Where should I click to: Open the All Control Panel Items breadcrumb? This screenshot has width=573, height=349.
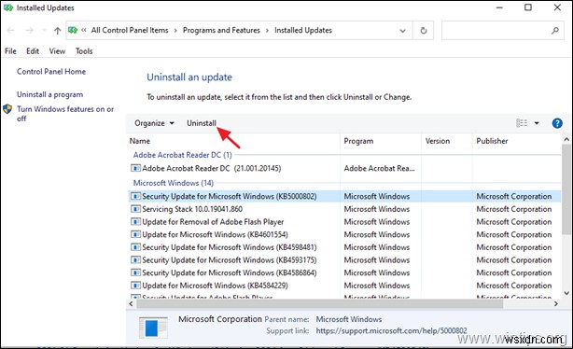coord(130,31)
